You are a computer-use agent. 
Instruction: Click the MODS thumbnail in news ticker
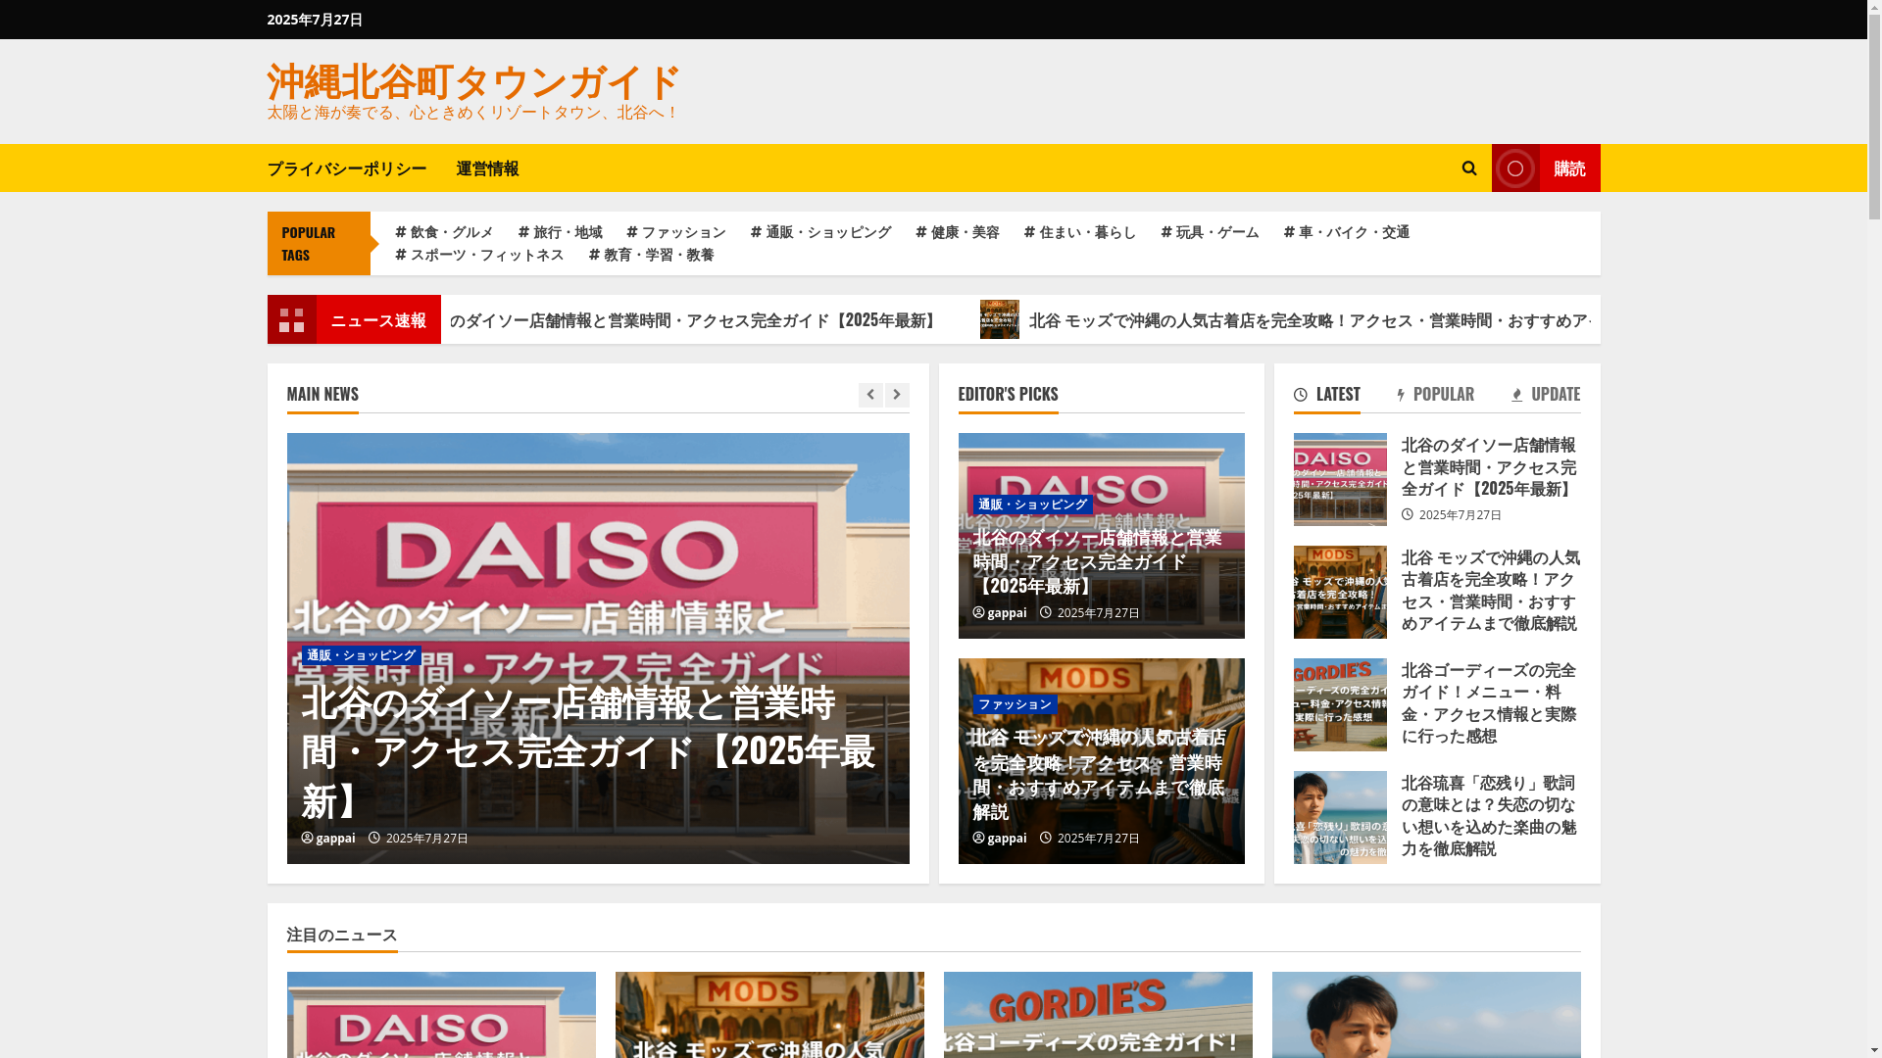pos(1000,319)
